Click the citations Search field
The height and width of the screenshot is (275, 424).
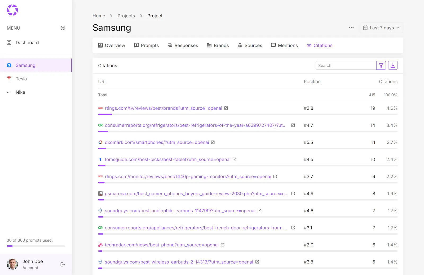tap(346, 65)
